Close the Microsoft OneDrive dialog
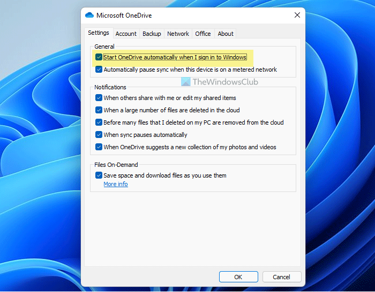The width and height of the screenshot is (375, 292). click(297, 15)
